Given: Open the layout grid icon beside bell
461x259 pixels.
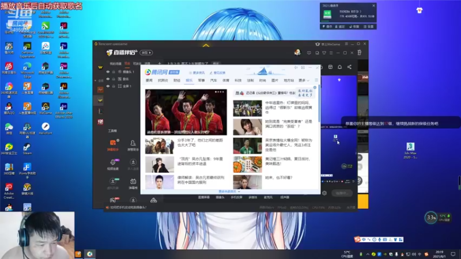Looking at the screenshot, I should [330, 67].
